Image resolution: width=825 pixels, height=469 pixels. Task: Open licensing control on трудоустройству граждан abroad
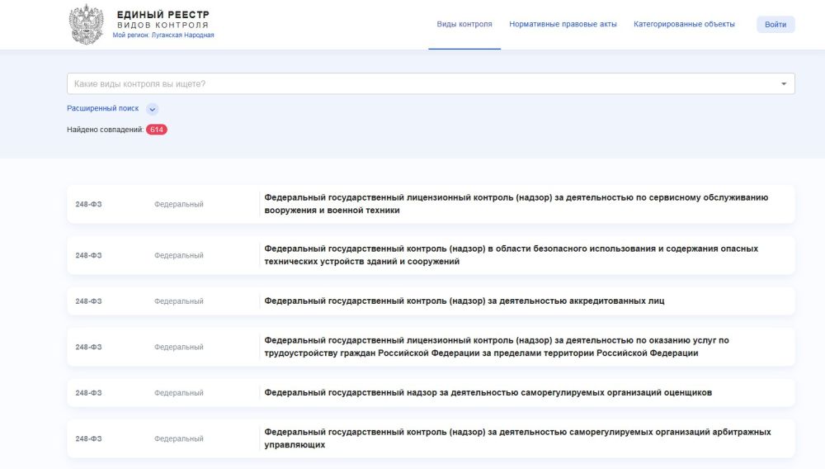tap(496, 347)
